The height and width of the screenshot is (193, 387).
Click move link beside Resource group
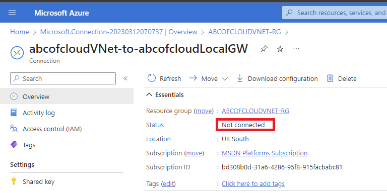point(204,111)
